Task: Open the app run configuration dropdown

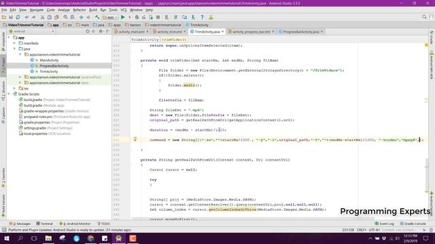Action: (110, 17)
